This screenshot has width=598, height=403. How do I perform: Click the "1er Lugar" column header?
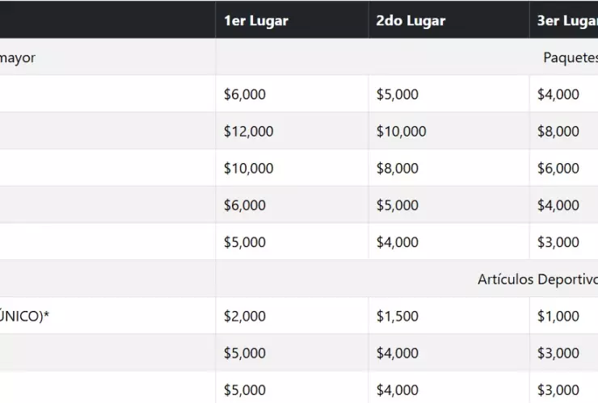(x=256, y=21)
